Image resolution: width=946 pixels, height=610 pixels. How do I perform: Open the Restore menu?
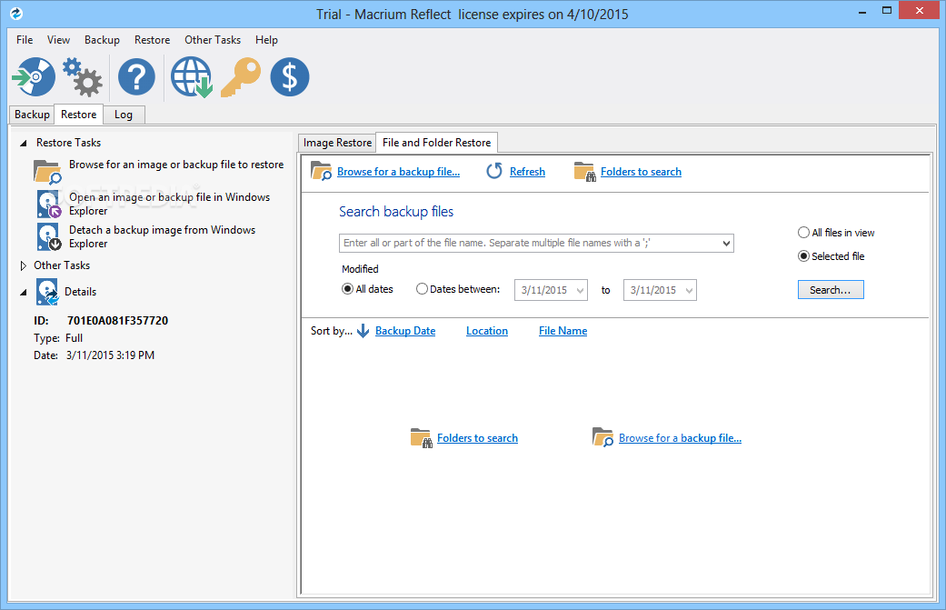[152, 40]
